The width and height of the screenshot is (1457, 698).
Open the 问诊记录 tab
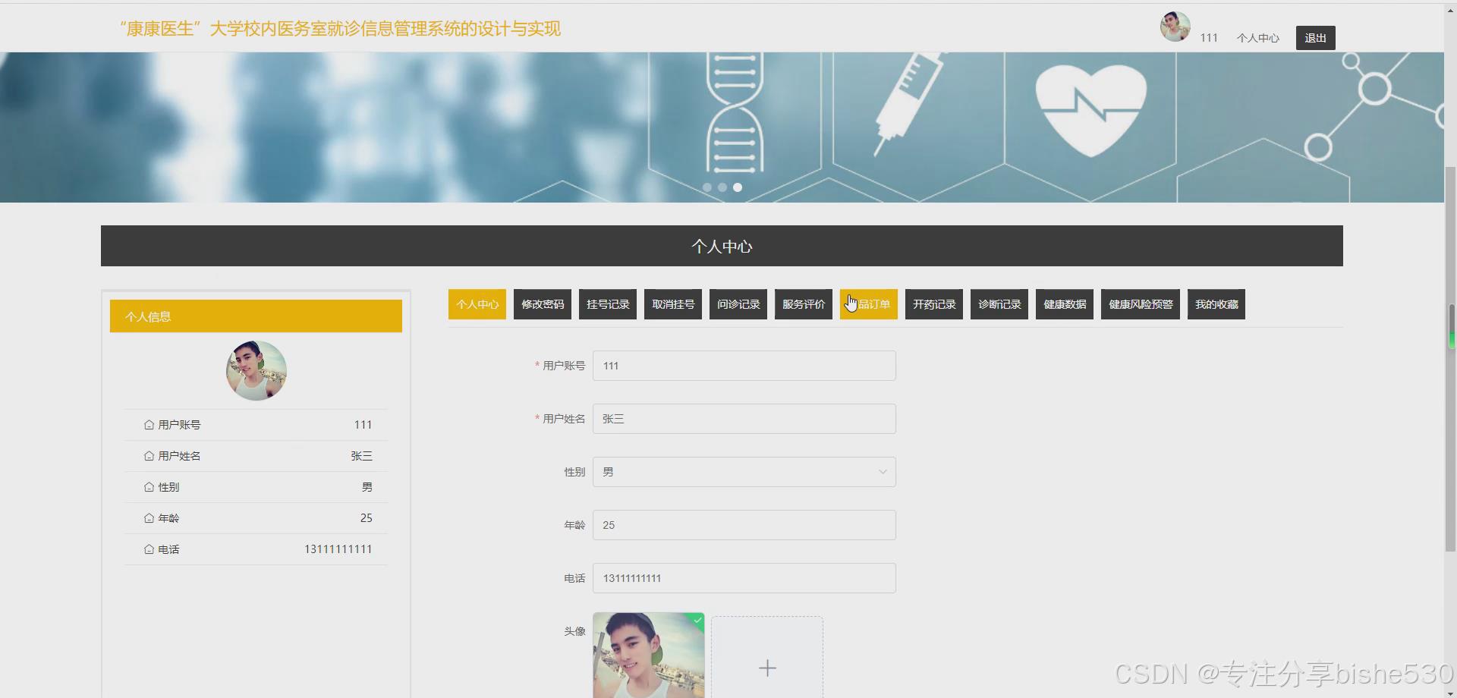[x=738, y=304]
